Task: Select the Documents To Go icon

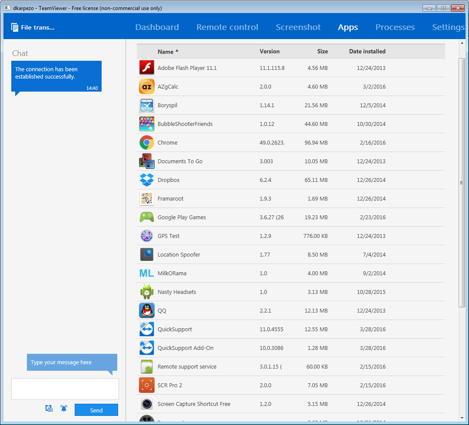Action: click(x=147, y=161)
